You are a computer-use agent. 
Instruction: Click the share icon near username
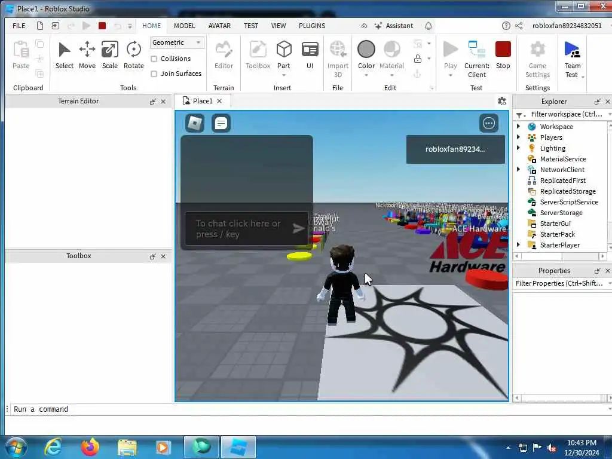(519, 26)
